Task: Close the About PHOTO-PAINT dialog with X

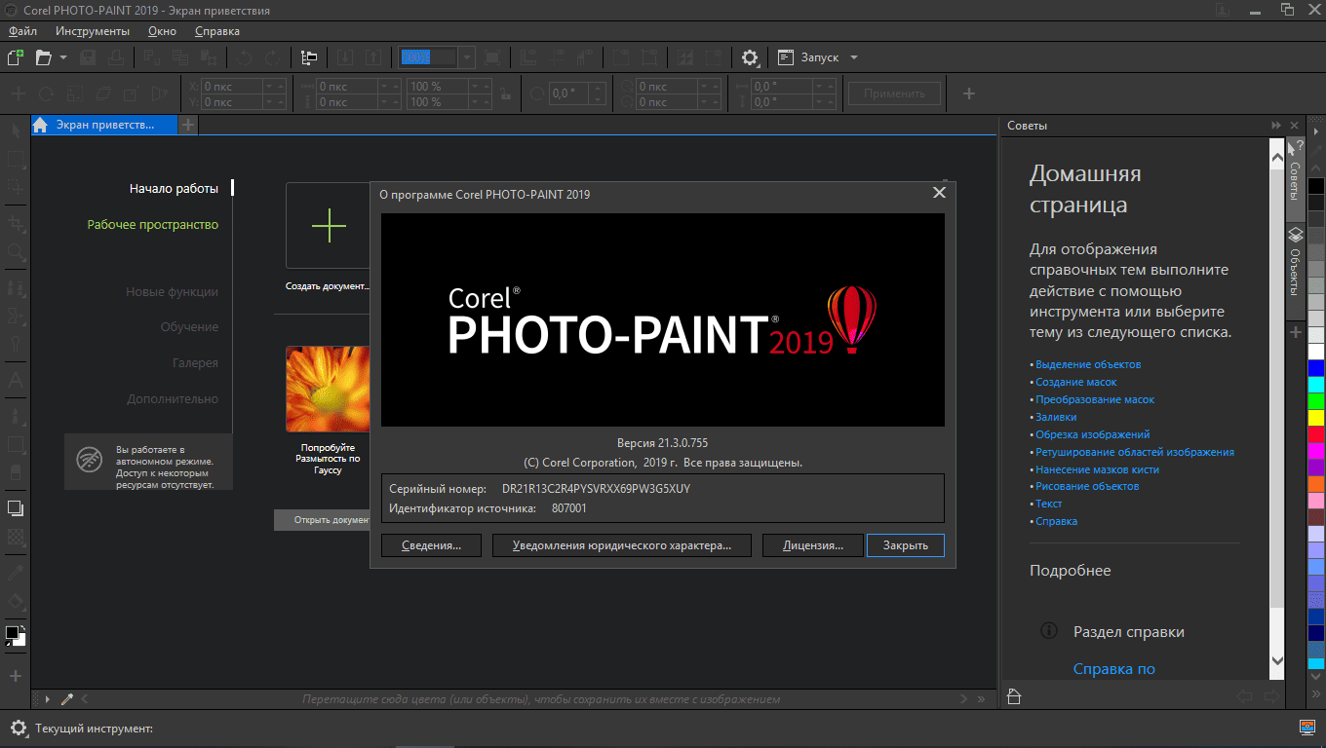Action: point(939,193)
